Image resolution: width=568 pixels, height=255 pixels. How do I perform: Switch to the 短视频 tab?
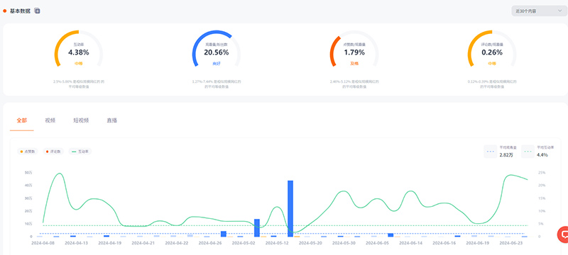[x=81, y=120]
